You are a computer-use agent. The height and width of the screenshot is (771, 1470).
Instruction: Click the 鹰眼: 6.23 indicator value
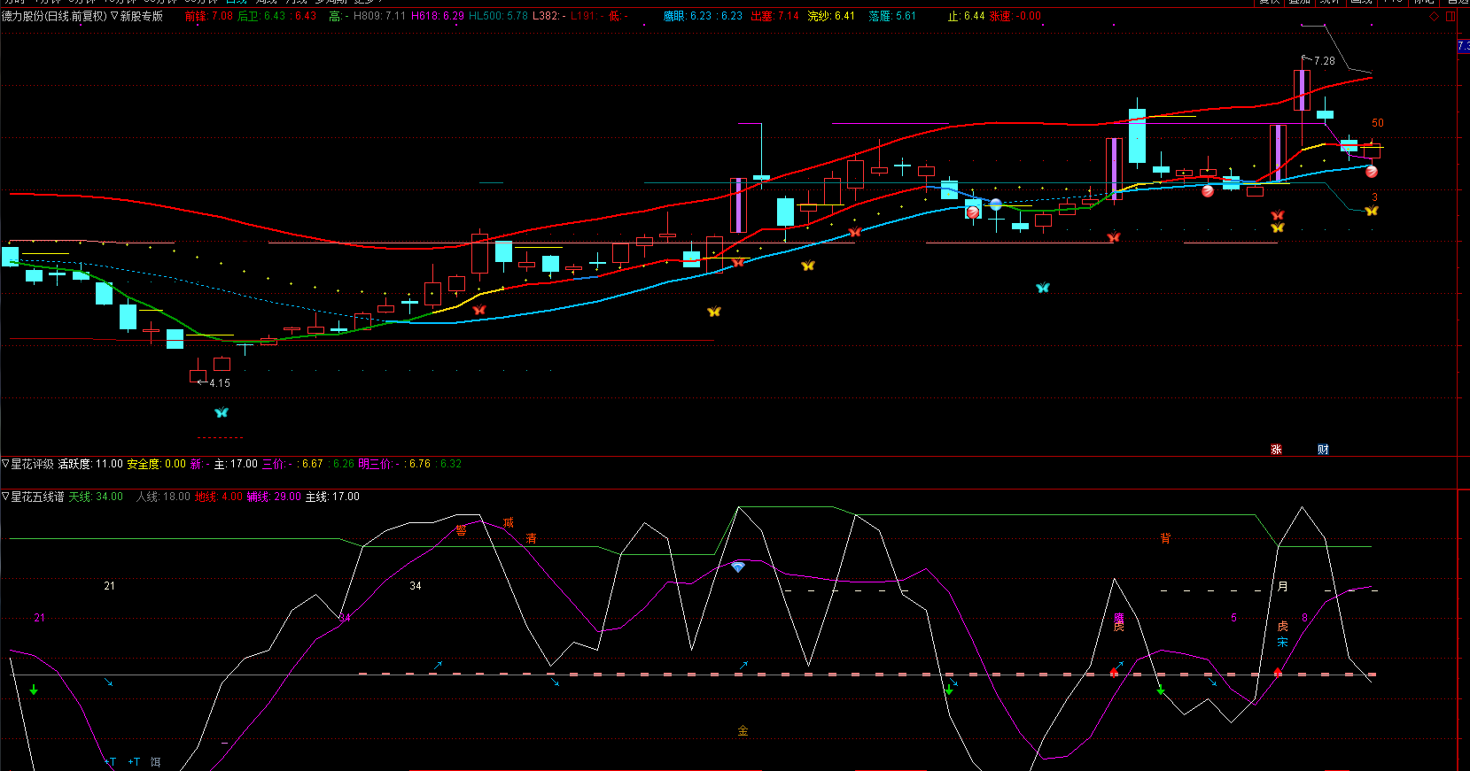tap(688, 16)
